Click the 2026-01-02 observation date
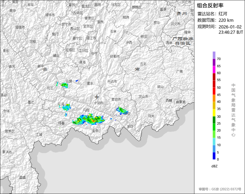This screenshot has width=245, height=194. coord(230,27)
